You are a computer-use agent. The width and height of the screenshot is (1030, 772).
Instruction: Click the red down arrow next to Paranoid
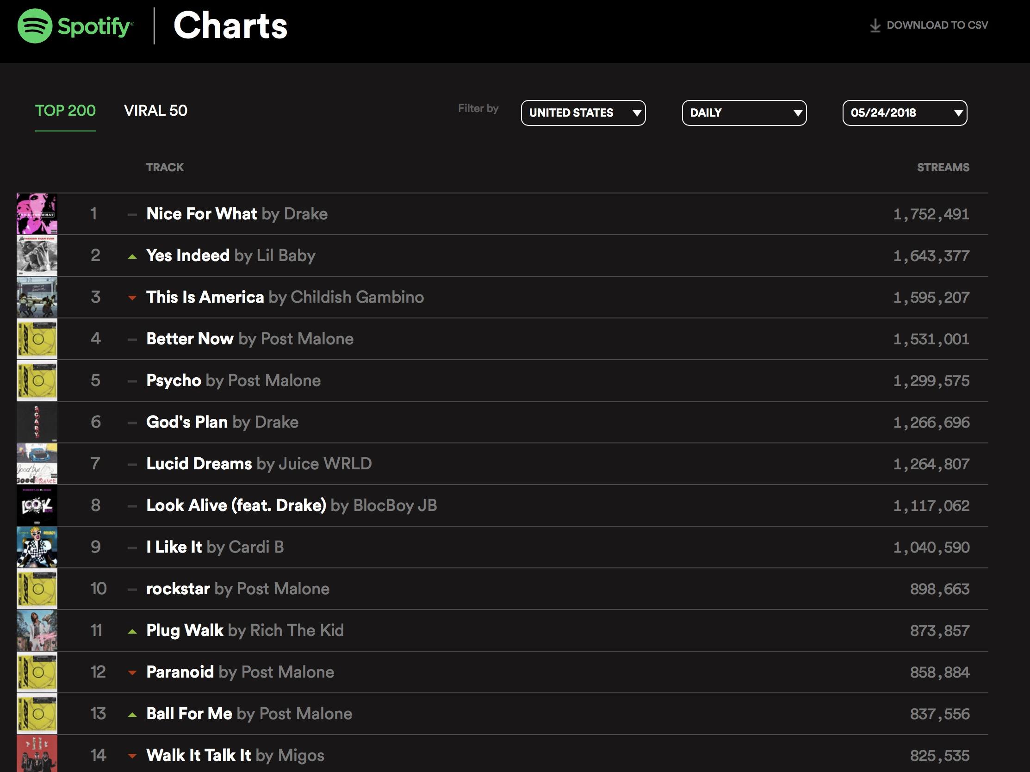click(132, 673)
